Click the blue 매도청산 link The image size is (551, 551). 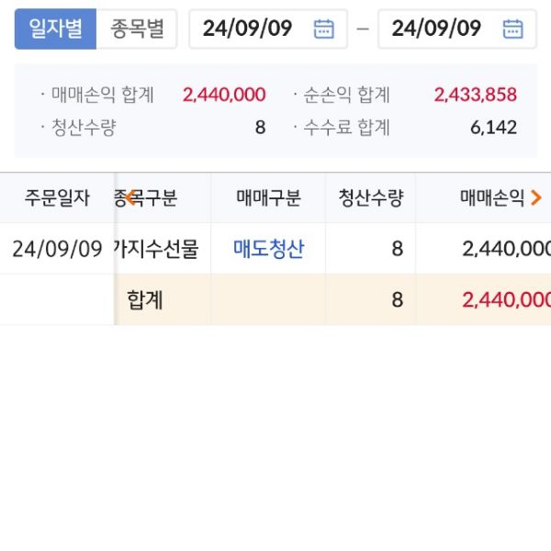coord(268,249)
